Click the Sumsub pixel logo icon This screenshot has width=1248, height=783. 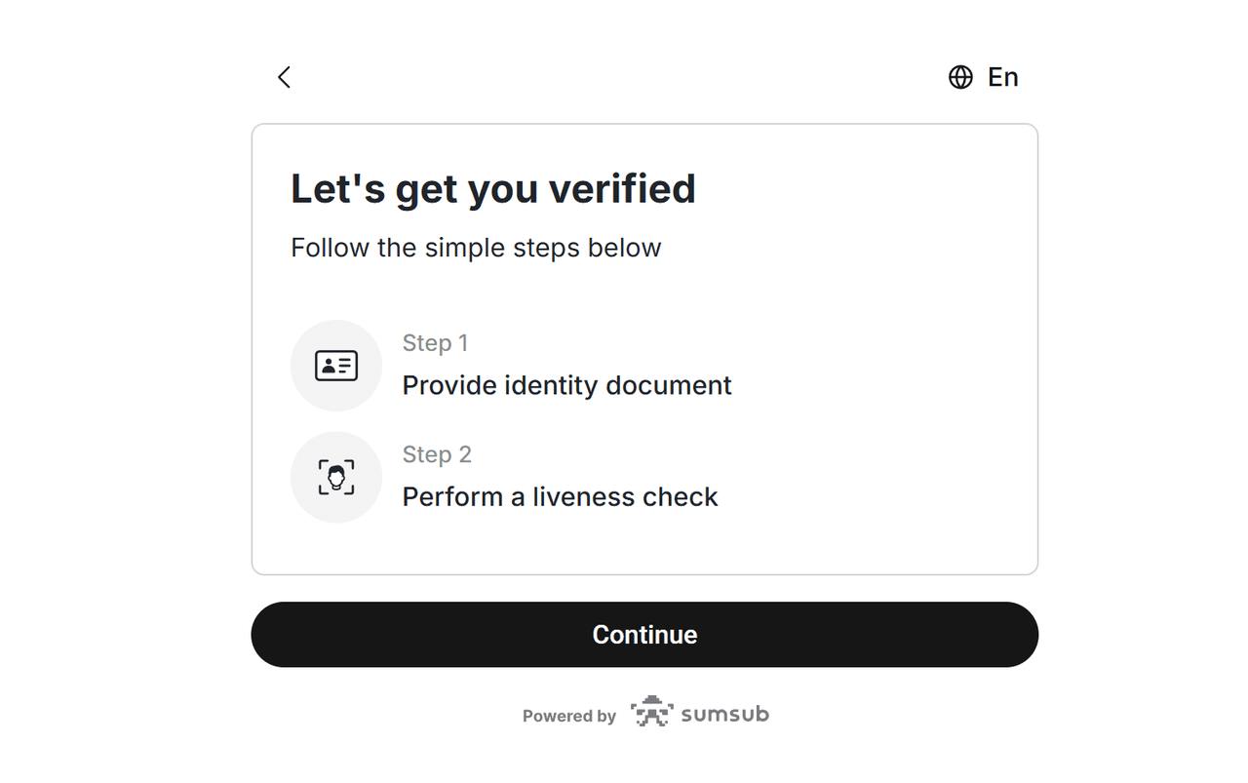coord(651,713)
